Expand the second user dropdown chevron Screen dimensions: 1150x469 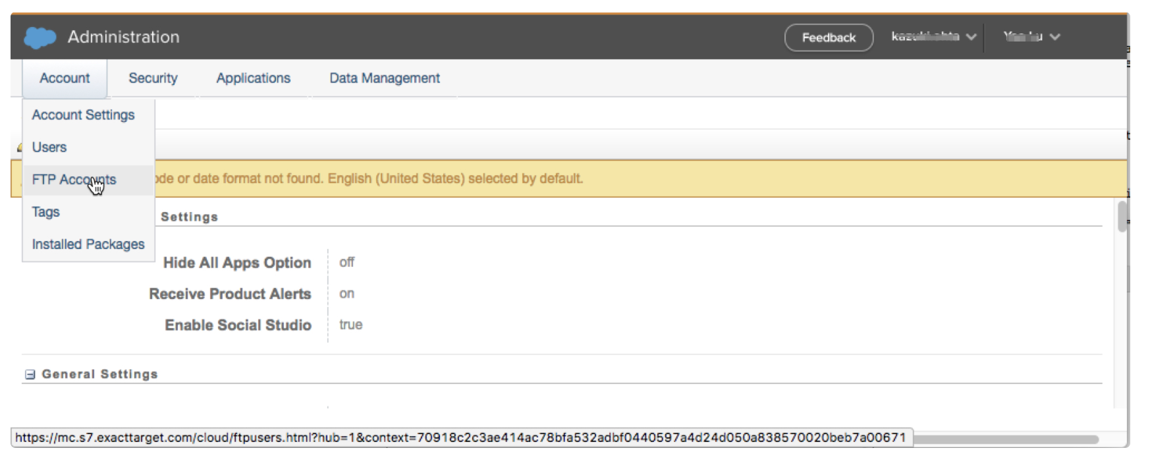[x=1055, y=37]
